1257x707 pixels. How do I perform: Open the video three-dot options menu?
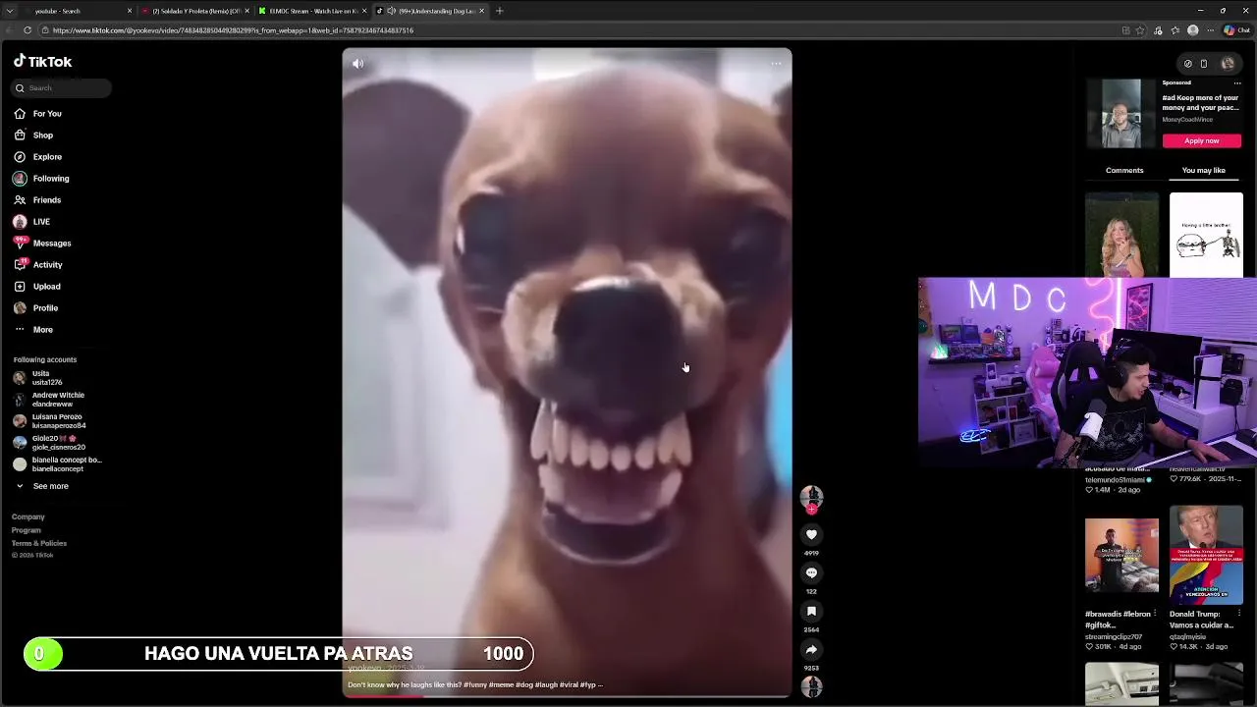click(776, 64)
